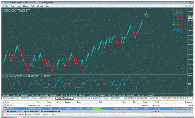Click the Profit/Loss: 107.30 summary text
Image resolution: width=195 pixels, height=118 pixels.
(x=15, y=111)
